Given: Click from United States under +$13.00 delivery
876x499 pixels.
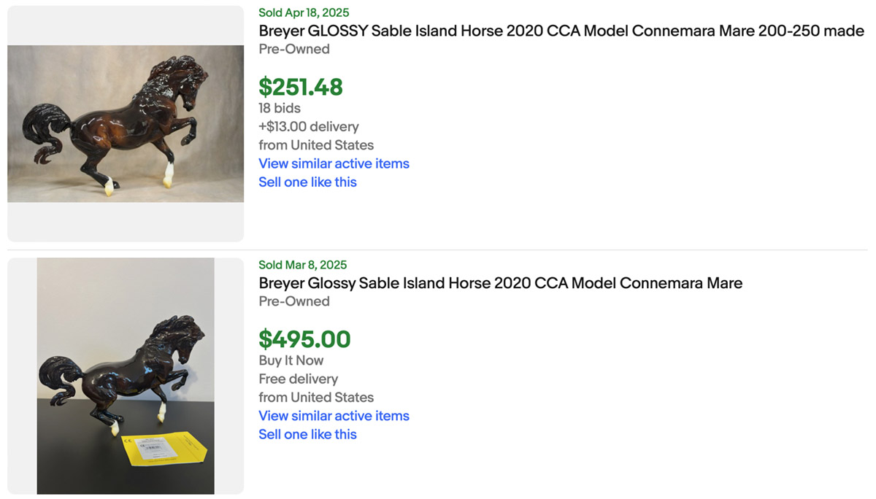Looking at the screenshot, I should 315,145.
